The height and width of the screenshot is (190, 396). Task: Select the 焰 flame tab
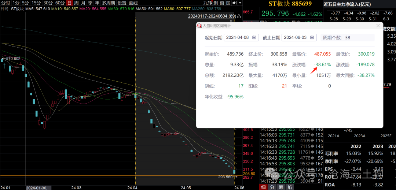click(x=289, y=187)
